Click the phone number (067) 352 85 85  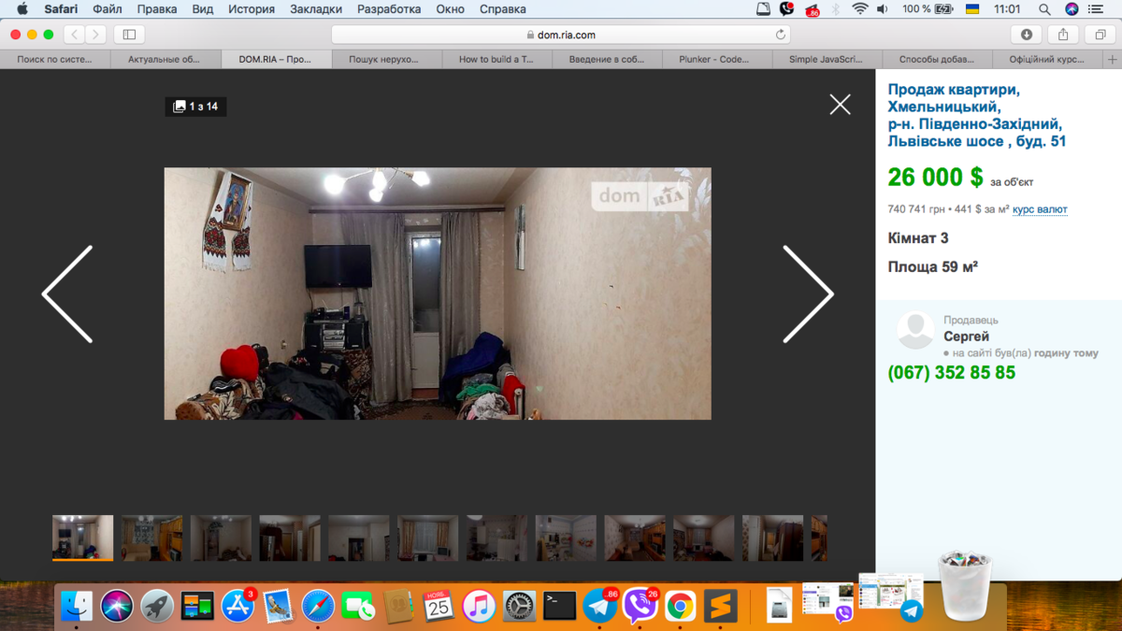[951, 373]
